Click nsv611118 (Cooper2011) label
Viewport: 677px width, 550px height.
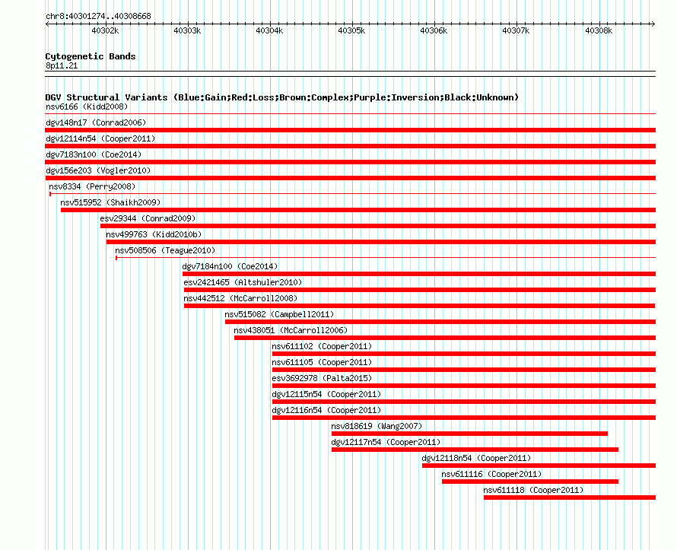pyautogui.click(x=534, y=490)
